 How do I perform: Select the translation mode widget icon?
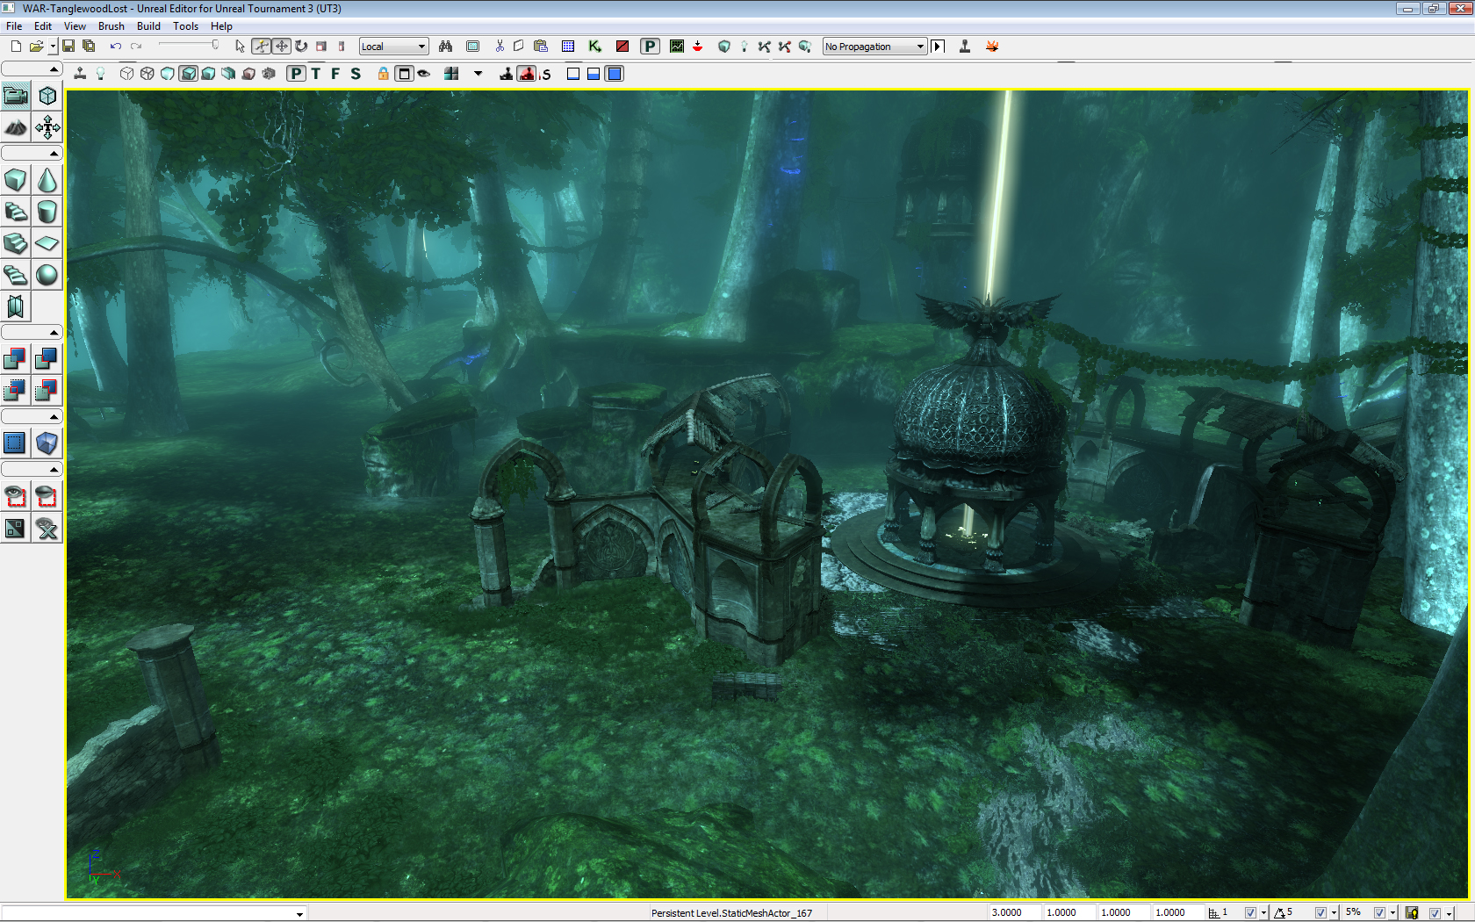(x=281, y=47)
